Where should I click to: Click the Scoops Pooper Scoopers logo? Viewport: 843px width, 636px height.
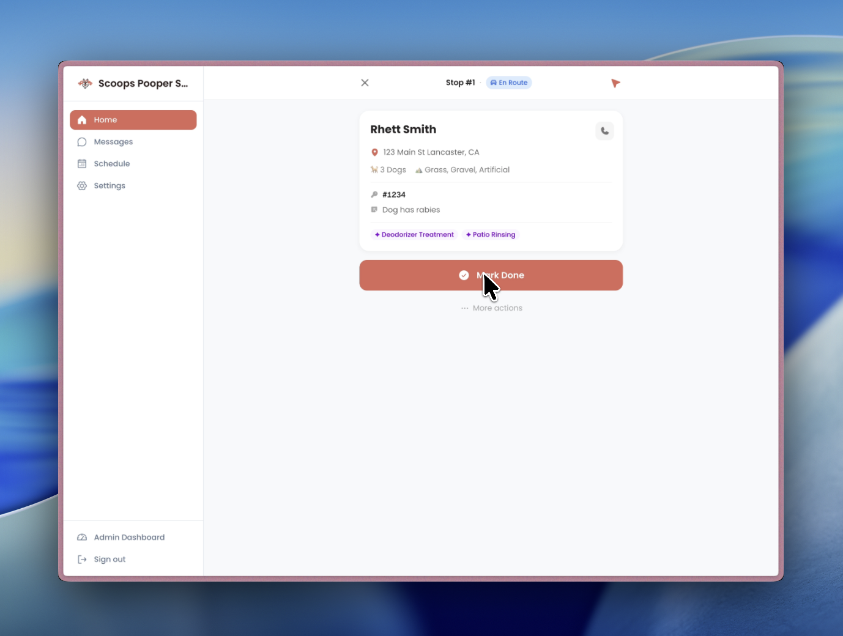click(x=85, y=83)
